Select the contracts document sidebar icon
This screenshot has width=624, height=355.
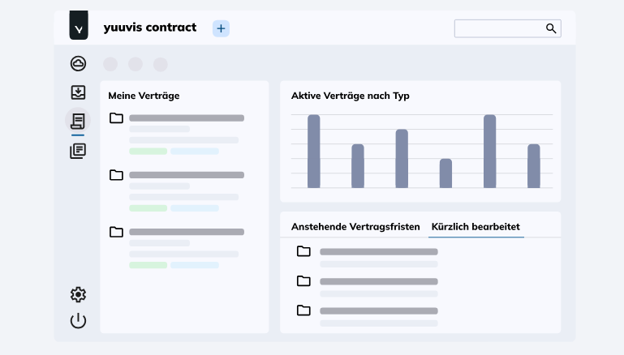pos(78,121)
